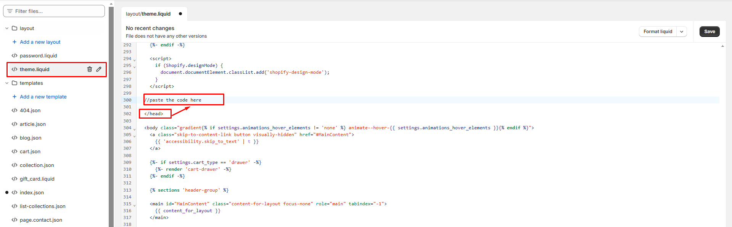Image resolution: width=732 pixels, height=227 pixels.
Task: Collapse the layout folder
Action: pyautogui.click(x=7, y=28)
